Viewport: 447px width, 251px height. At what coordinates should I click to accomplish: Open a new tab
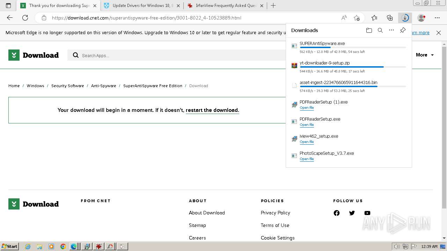273,6
